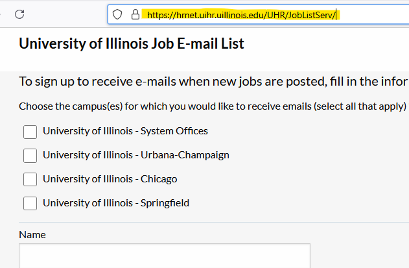Click the 'University of Illinois - Springfield' label
This screenshot has width=409, height=268.
tap(115, 203)
